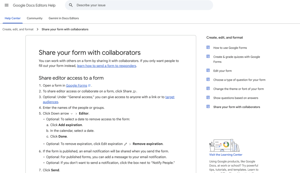Click the Learning Center illustration
Viewport: 300px width, 173px height.
click(224, 145)
